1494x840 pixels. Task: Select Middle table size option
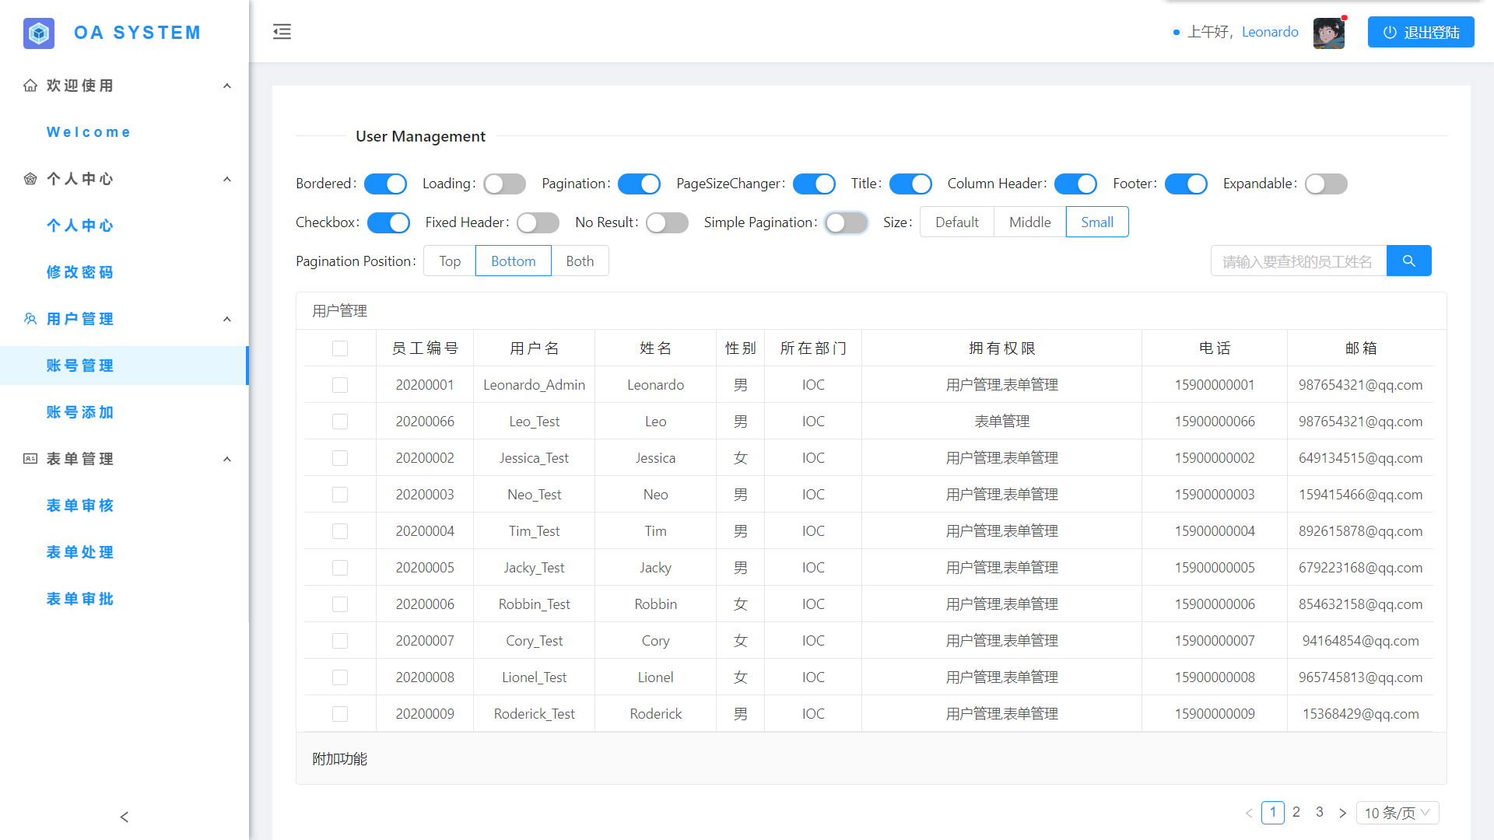click(x=1029, y=222)
